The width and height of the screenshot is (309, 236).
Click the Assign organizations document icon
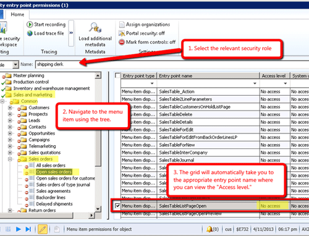click(x=122, y=25)
